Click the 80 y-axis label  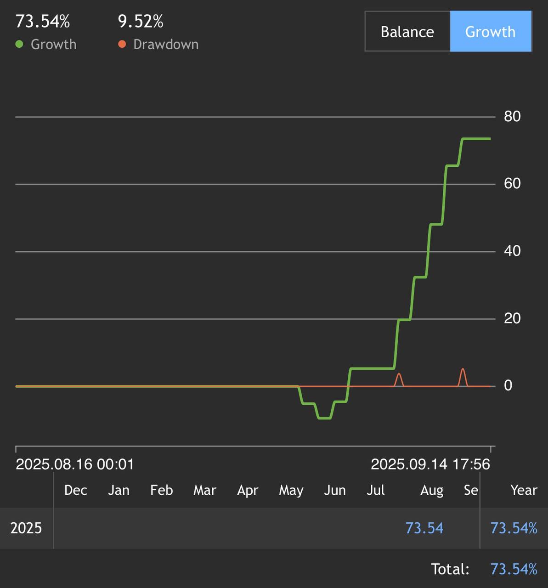click(512, 116)
